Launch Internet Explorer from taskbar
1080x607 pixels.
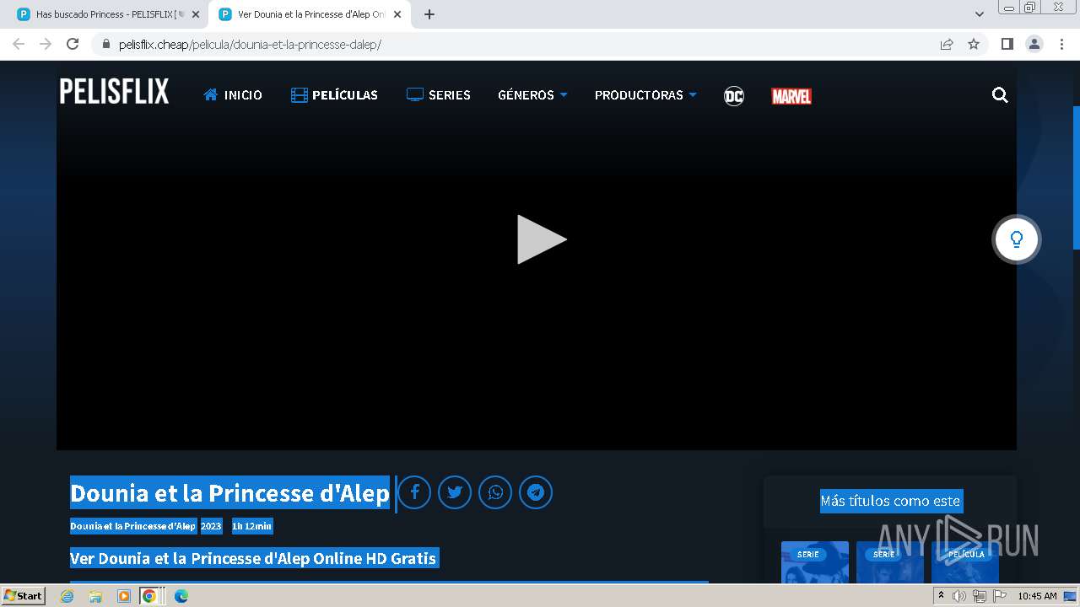pyautogui.click(x=67, y=596)
